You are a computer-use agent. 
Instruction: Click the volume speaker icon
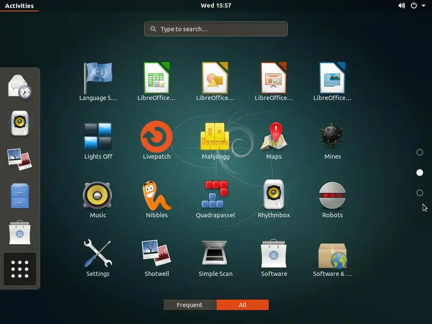pyautogui.click(x=402, y=5)
